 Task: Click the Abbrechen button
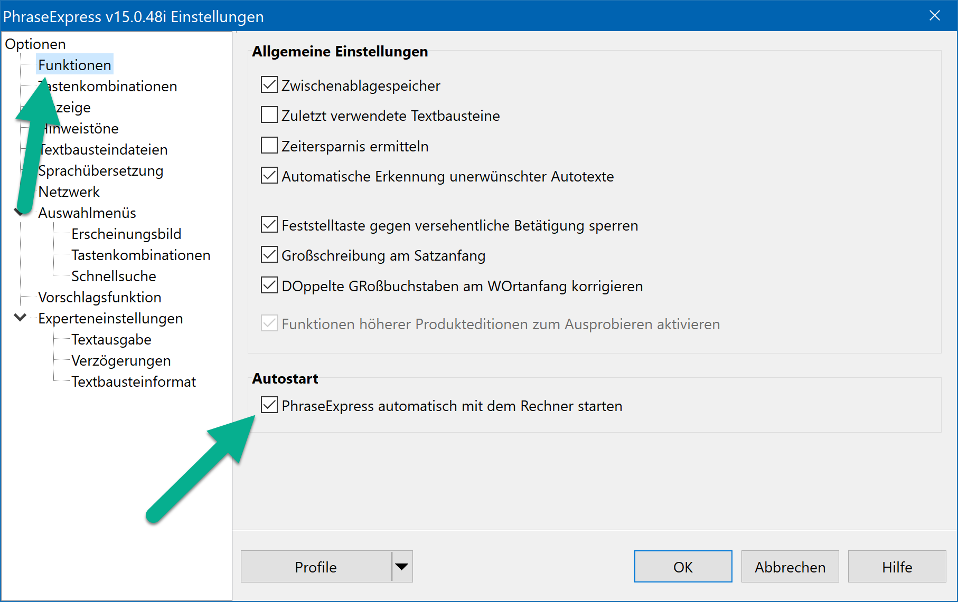[790, 567]
